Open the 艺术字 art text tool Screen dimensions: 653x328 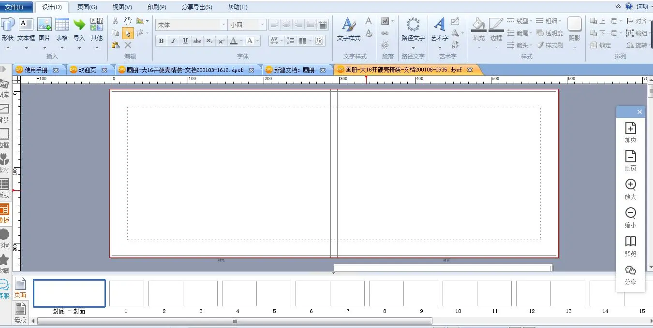[x=439, y=25]
